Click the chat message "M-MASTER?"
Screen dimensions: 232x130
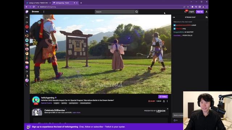(x=189, y=32)
